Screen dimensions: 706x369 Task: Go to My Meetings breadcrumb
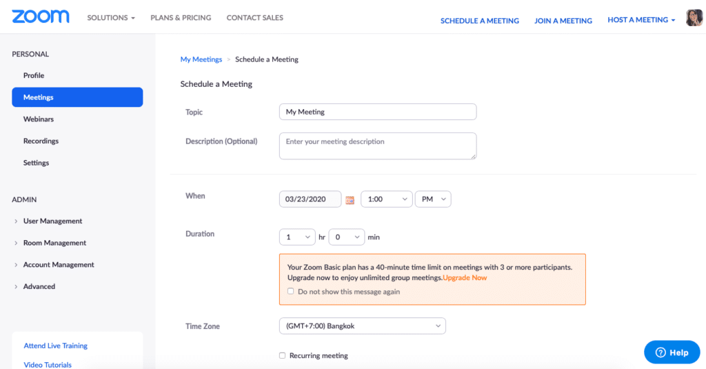pyautogui.click(x=201, y=59)
